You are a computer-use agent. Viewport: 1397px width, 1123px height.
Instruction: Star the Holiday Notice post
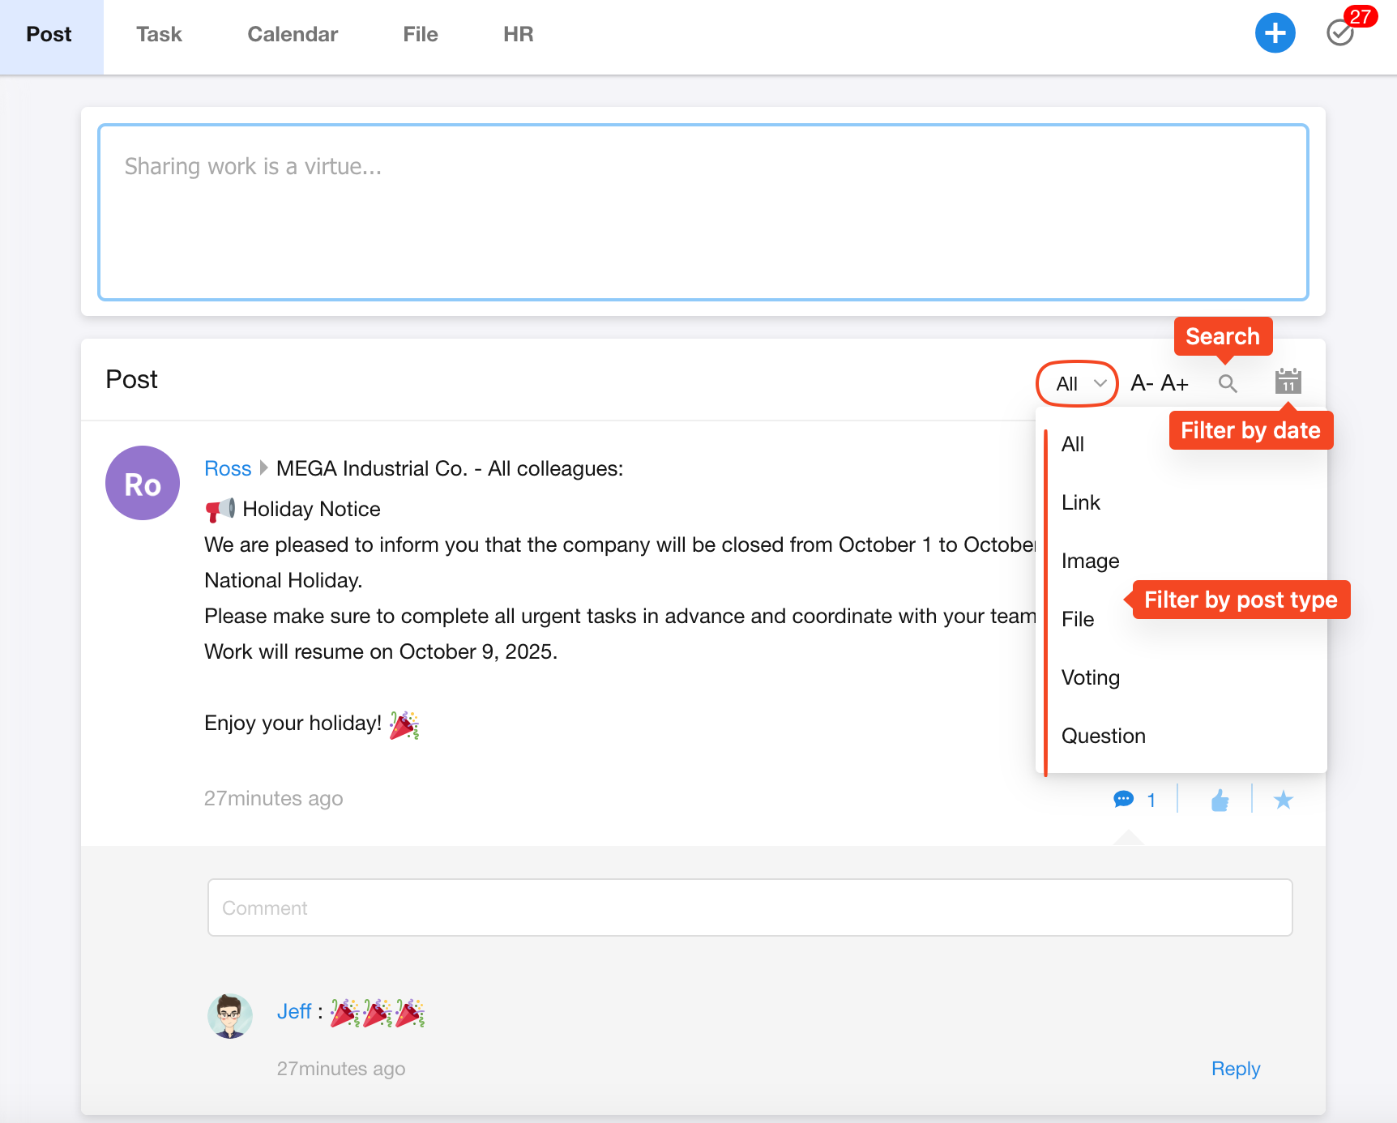point(1283,801)
